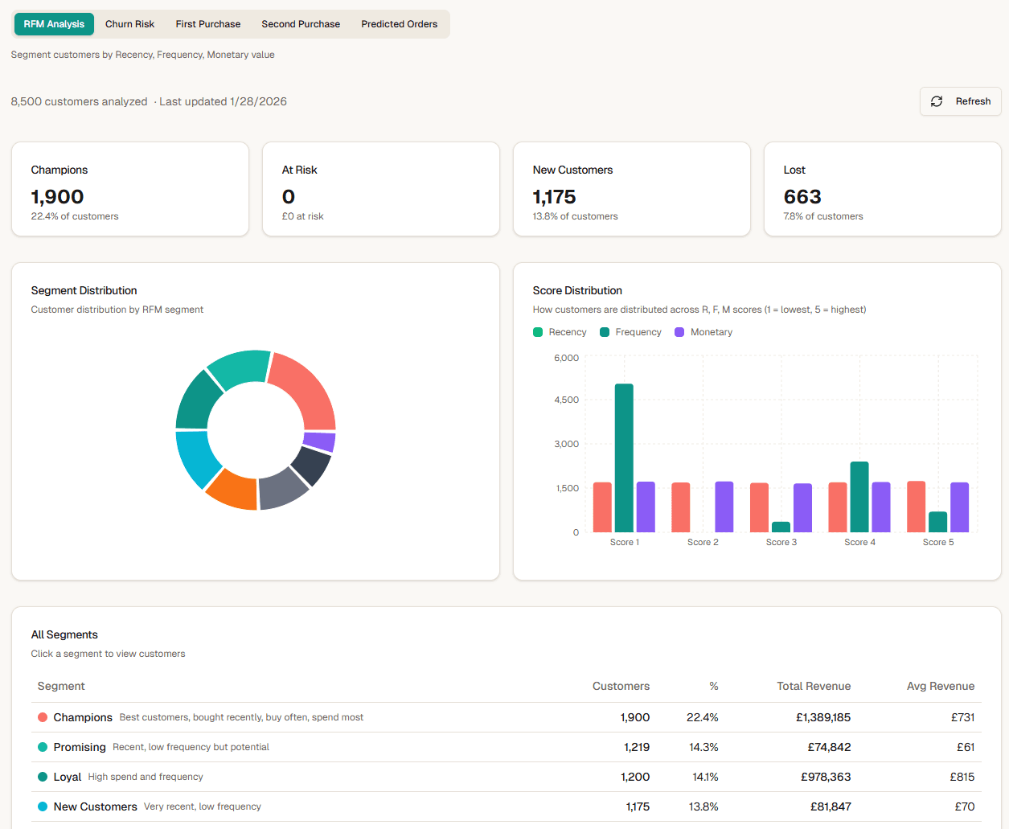Click the purple Monetary legend marker
Viewport: 1009px width, 829px height.
pyautogui.click(x=680, y=331)
